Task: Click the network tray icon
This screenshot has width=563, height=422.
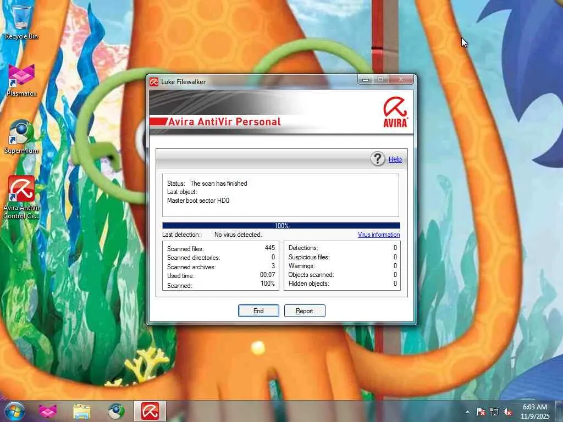Action: (494, 412)
